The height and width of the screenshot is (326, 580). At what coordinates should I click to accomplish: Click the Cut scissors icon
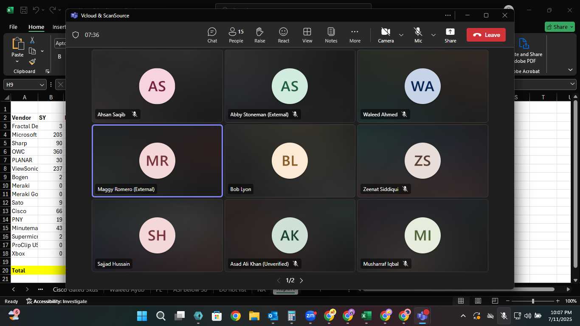click(32, 40)
